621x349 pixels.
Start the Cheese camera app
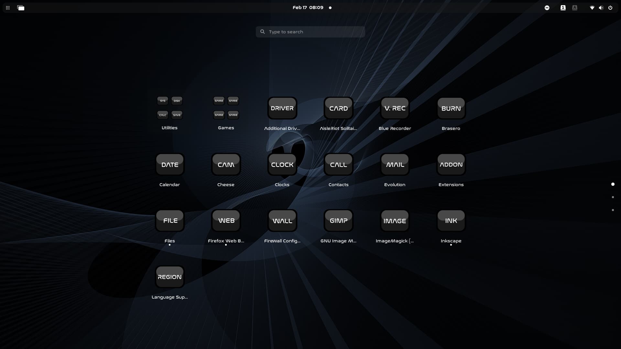[226, 165]
